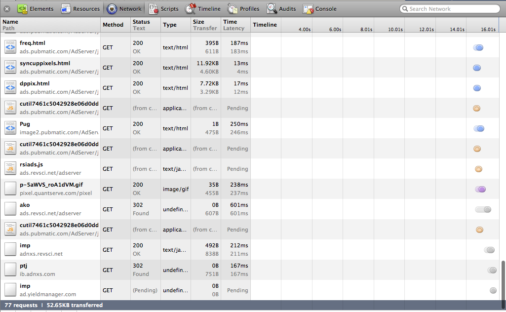Open the Resources panel
The image size is (506, 312).
pyautogui.click(x=80, y=9)
